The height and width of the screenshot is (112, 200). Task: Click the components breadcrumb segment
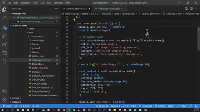point(128,14)
